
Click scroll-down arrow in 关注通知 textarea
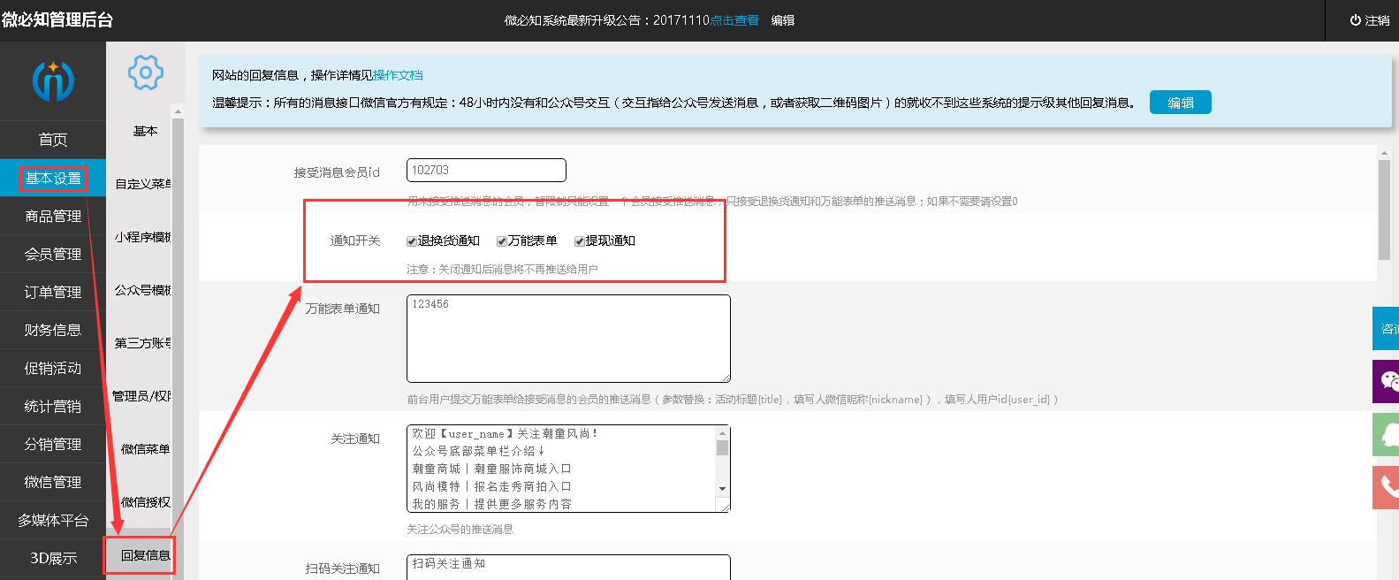(722, 488)
